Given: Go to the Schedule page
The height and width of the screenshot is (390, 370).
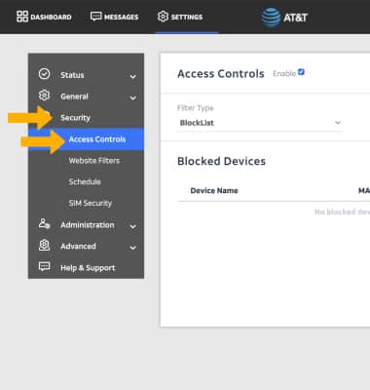Looking at the screenshot, I should [x=85, y=181].
